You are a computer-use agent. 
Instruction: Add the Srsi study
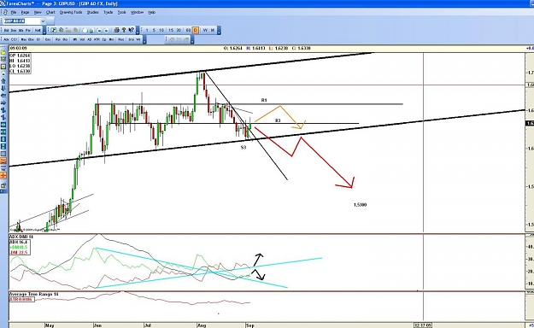point(131,39)
